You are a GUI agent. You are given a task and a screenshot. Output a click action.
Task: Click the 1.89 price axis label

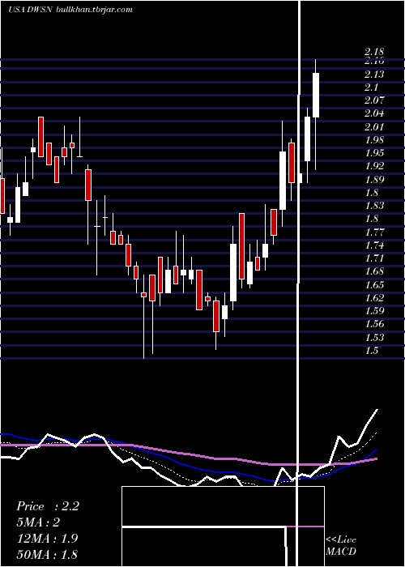[x=374, y=180]
